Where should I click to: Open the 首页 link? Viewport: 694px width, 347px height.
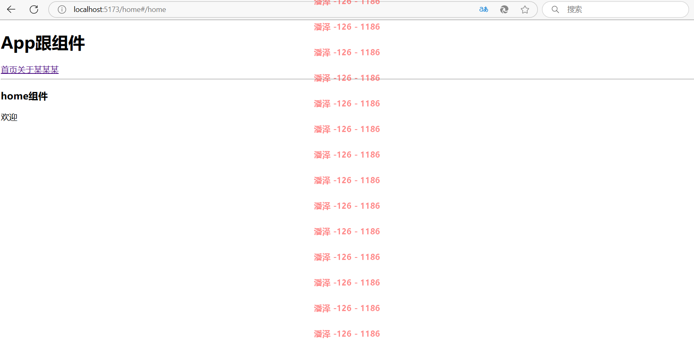click(9, 70)
